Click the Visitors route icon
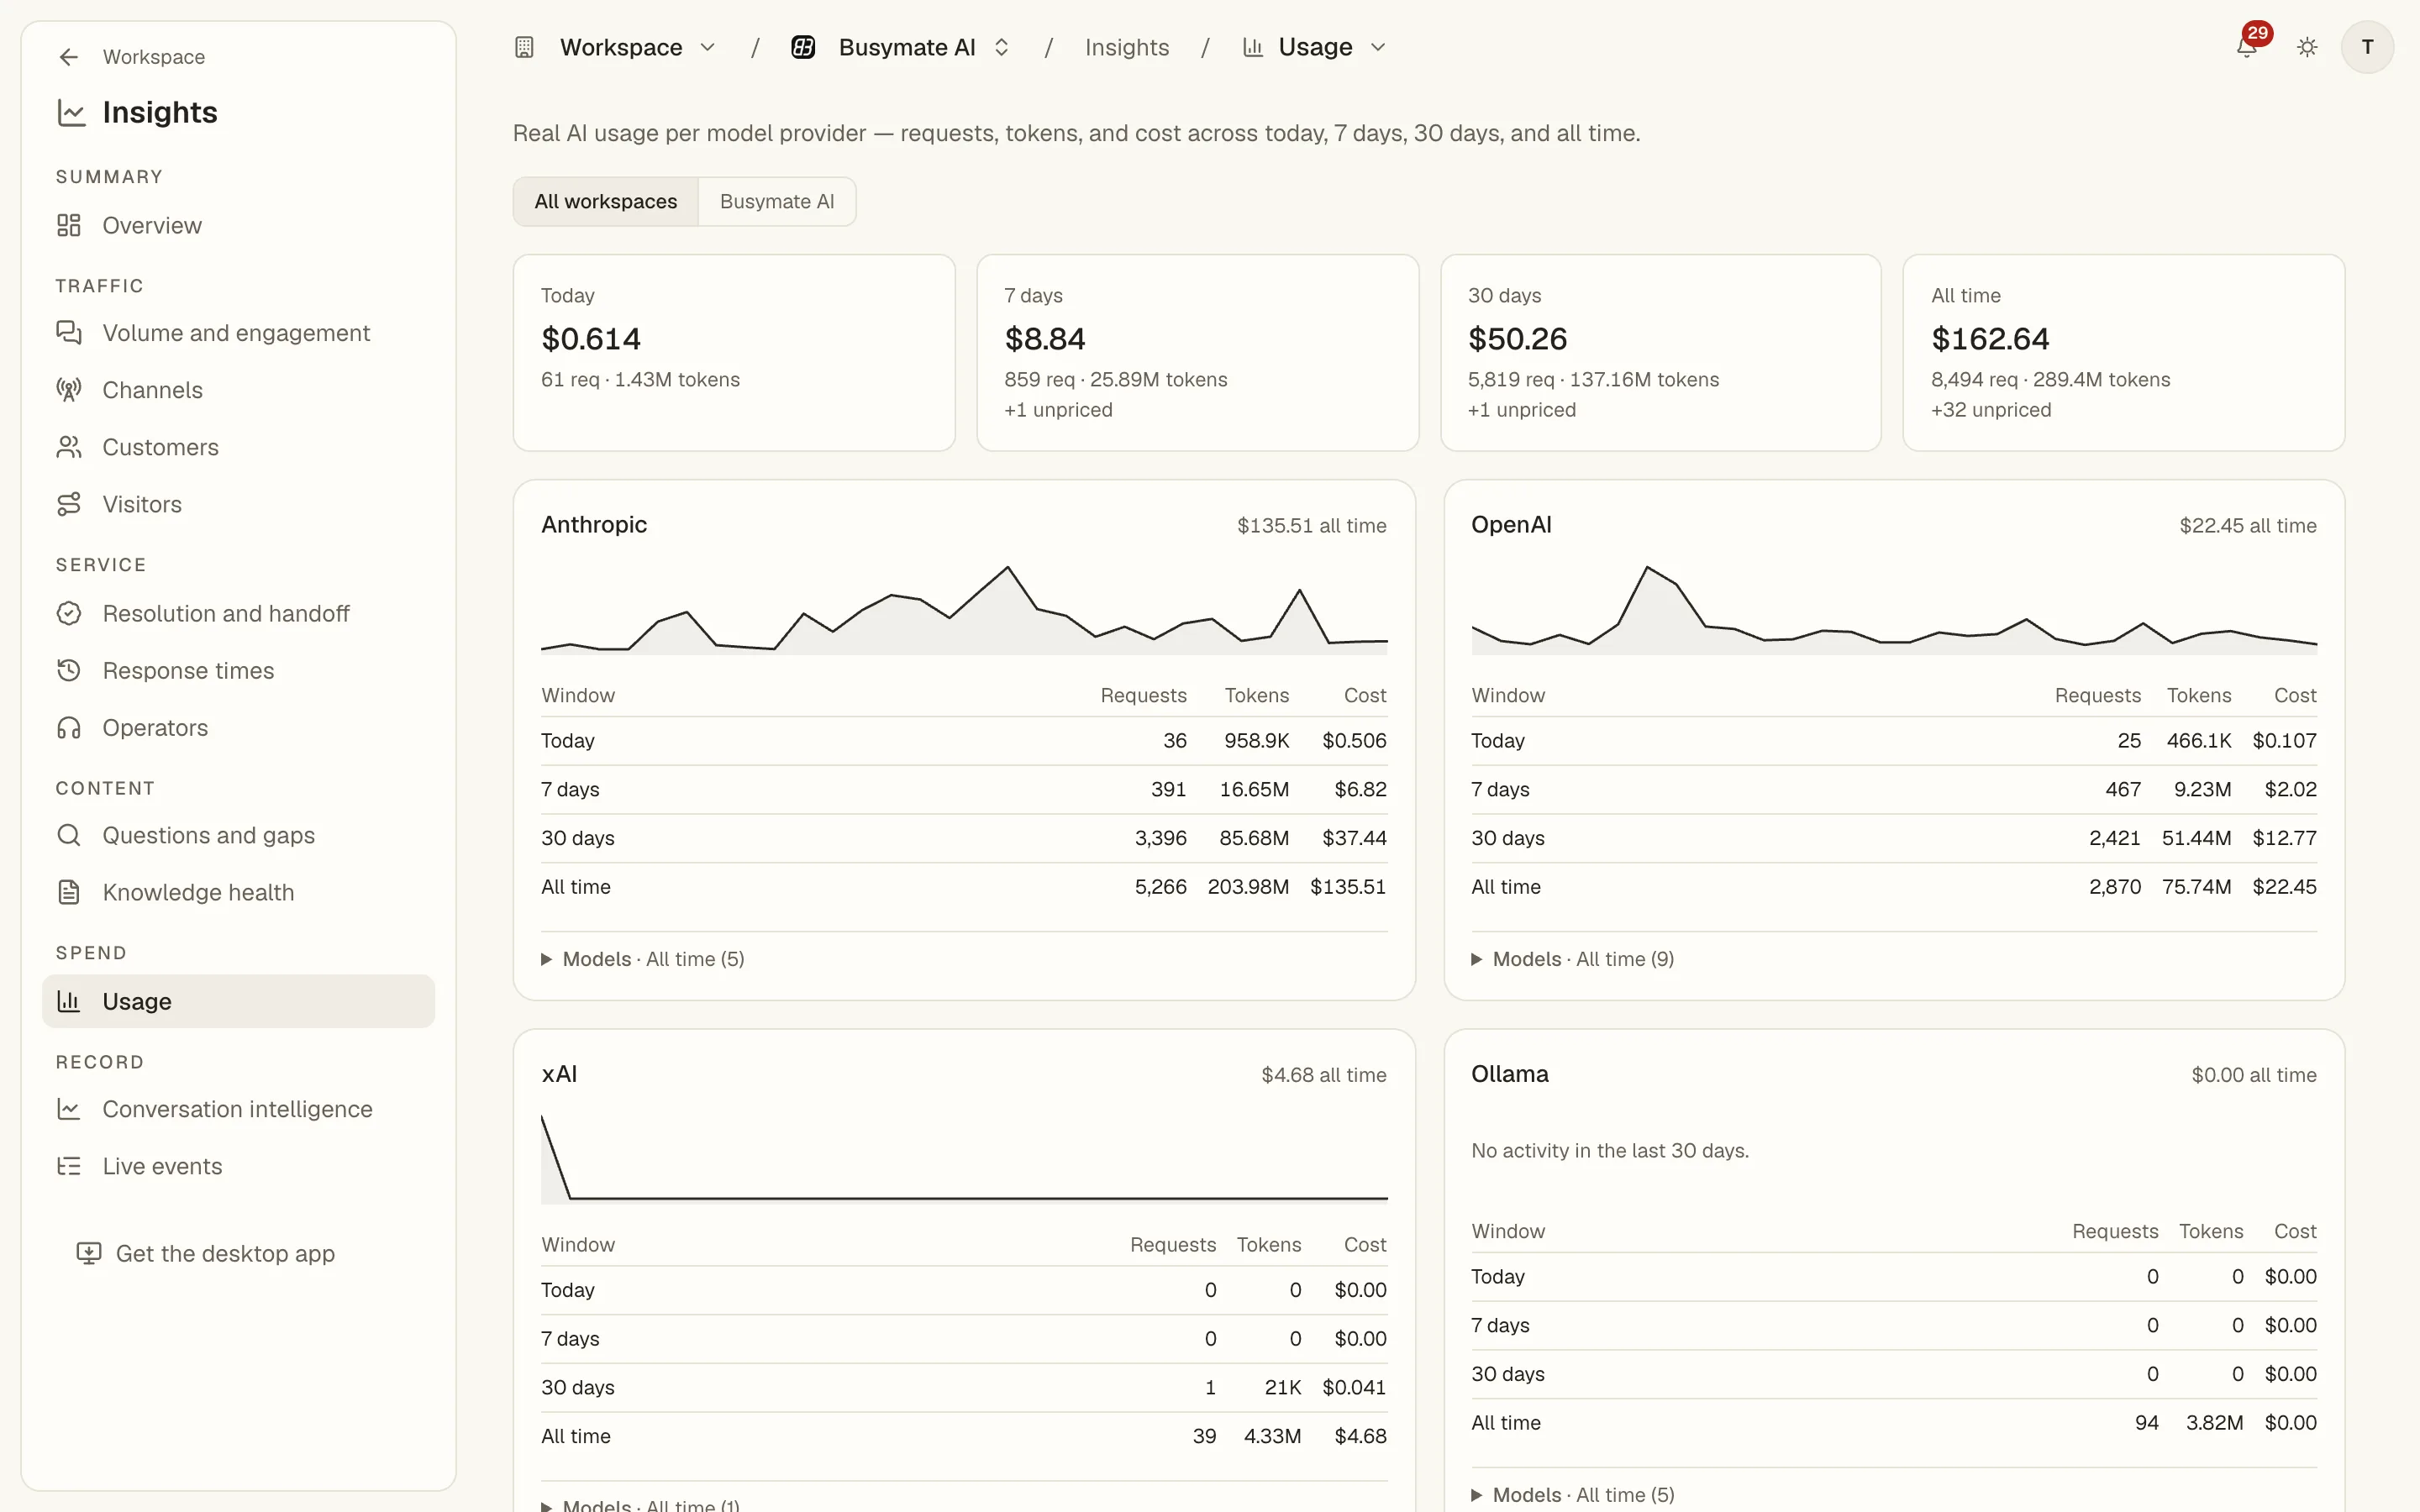2420x1512 pixels. (x=69, y=504)
